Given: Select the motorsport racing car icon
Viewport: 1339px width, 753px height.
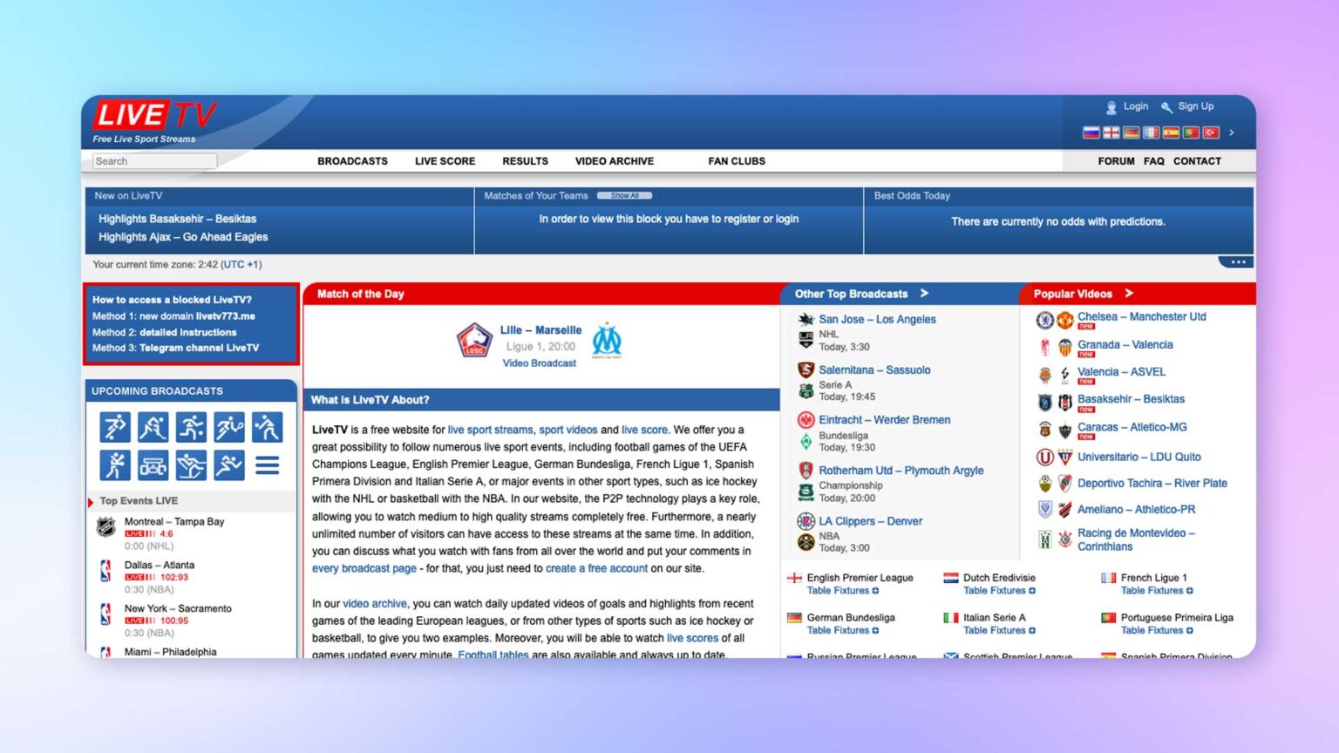Looking at the screenshot, I should (x=153, y=465).
